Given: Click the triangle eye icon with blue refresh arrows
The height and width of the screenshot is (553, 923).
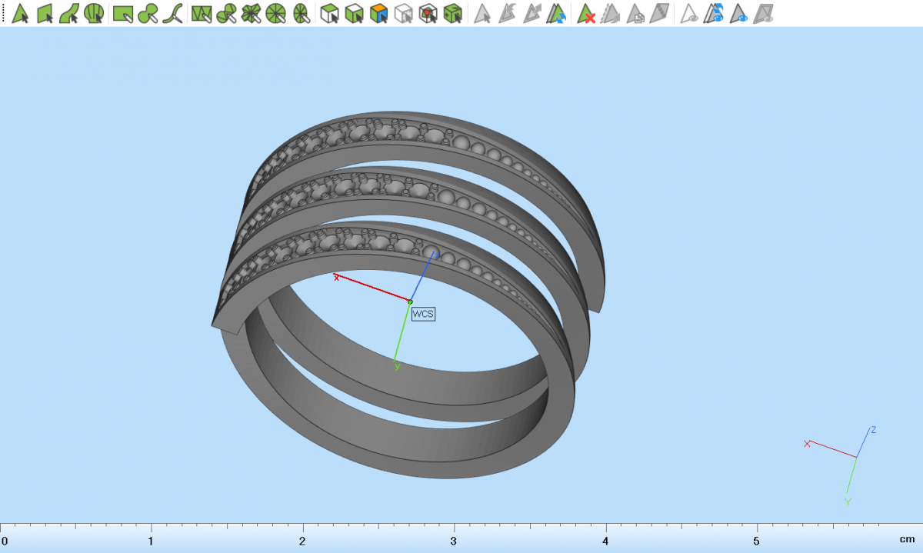Looking at the screenshot, I should pyautogui.click(x=715, y=13).
